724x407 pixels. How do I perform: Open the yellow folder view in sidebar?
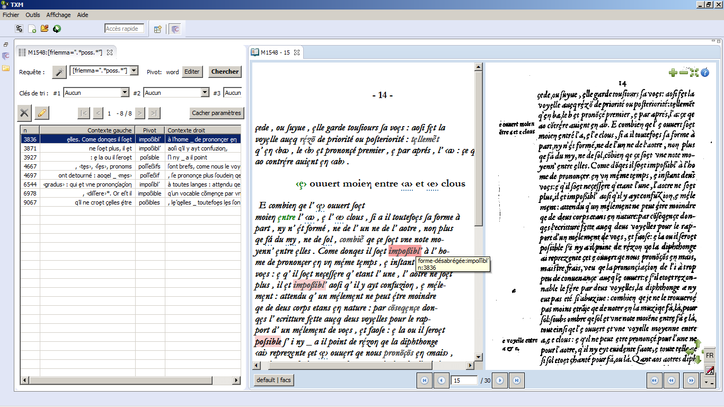pyautogui.click(x=6, y=68)
